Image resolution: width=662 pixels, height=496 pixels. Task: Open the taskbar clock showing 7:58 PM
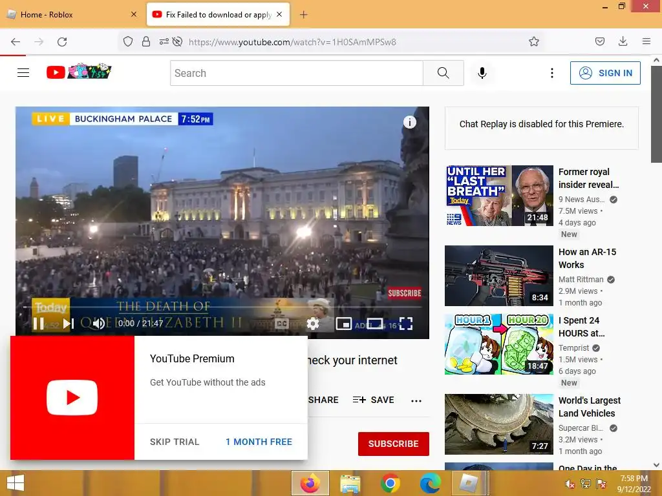(x=634, y=484)
